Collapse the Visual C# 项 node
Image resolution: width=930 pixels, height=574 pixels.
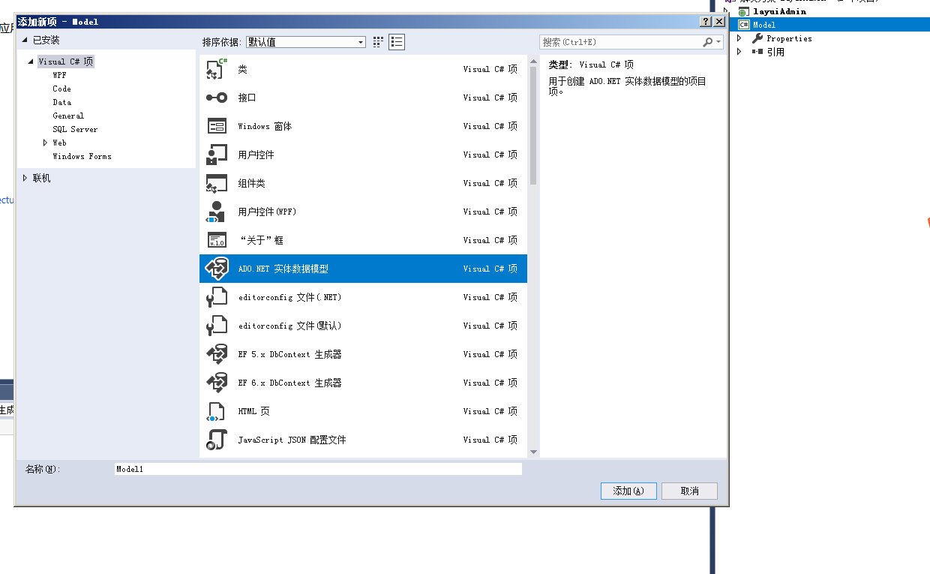pos(31,62)
